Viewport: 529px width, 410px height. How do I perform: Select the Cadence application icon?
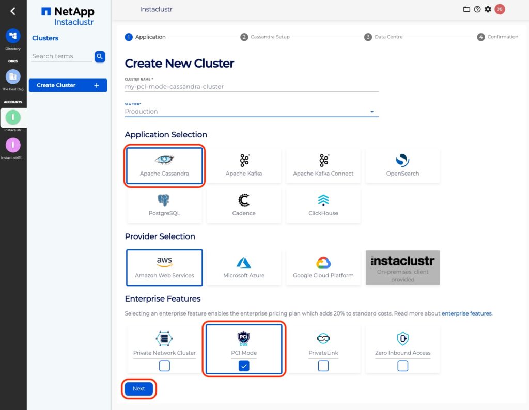[x=244, y=200]
